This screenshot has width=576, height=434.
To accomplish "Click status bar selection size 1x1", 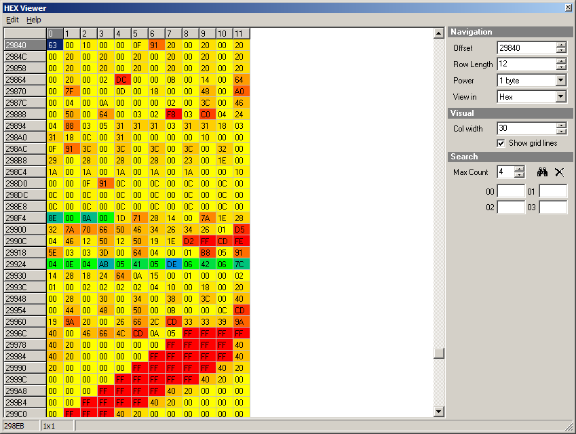I will click(x=58, y=426).
